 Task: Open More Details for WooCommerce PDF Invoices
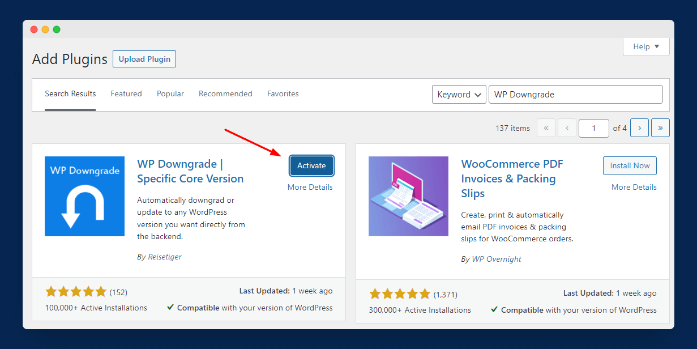(634, 187)
